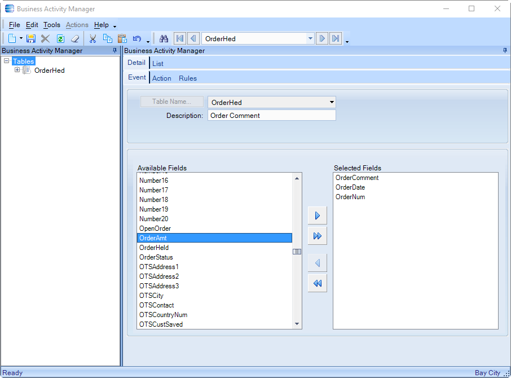Viewport: 511px width, 378px height.
Task: Open the OrderHed navigation combo box in toolbar
Action: [310, 39]
